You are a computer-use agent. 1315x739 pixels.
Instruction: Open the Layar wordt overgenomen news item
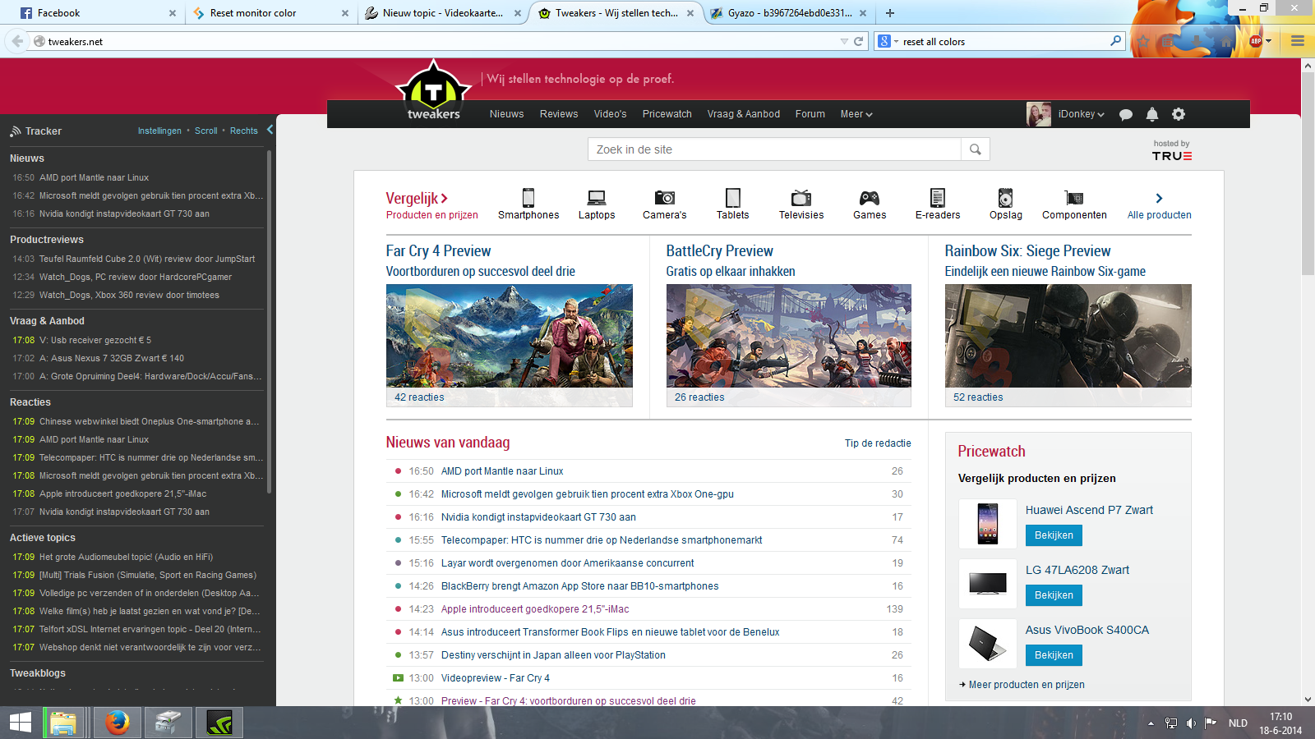(x=567, y=563)
